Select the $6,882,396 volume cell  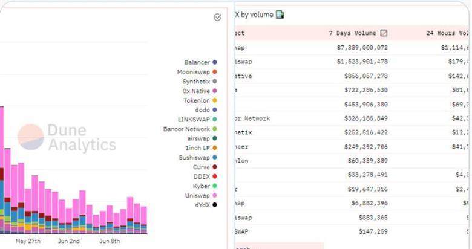point(369,203)
